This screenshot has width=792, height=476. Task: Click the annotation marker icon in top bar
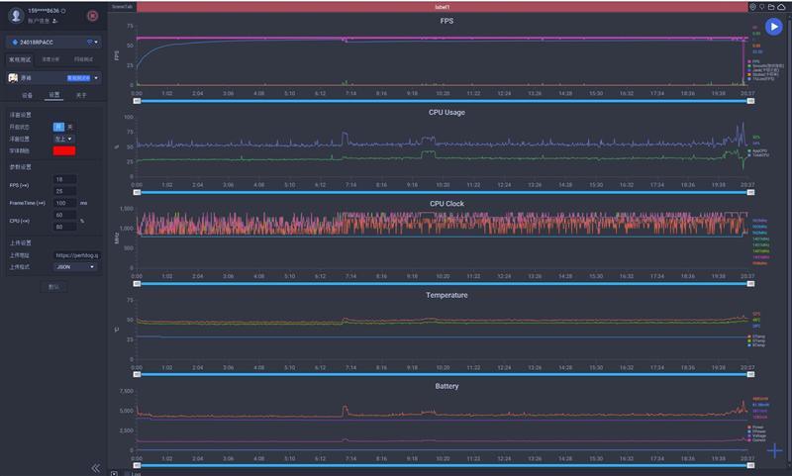pos(761,7)
